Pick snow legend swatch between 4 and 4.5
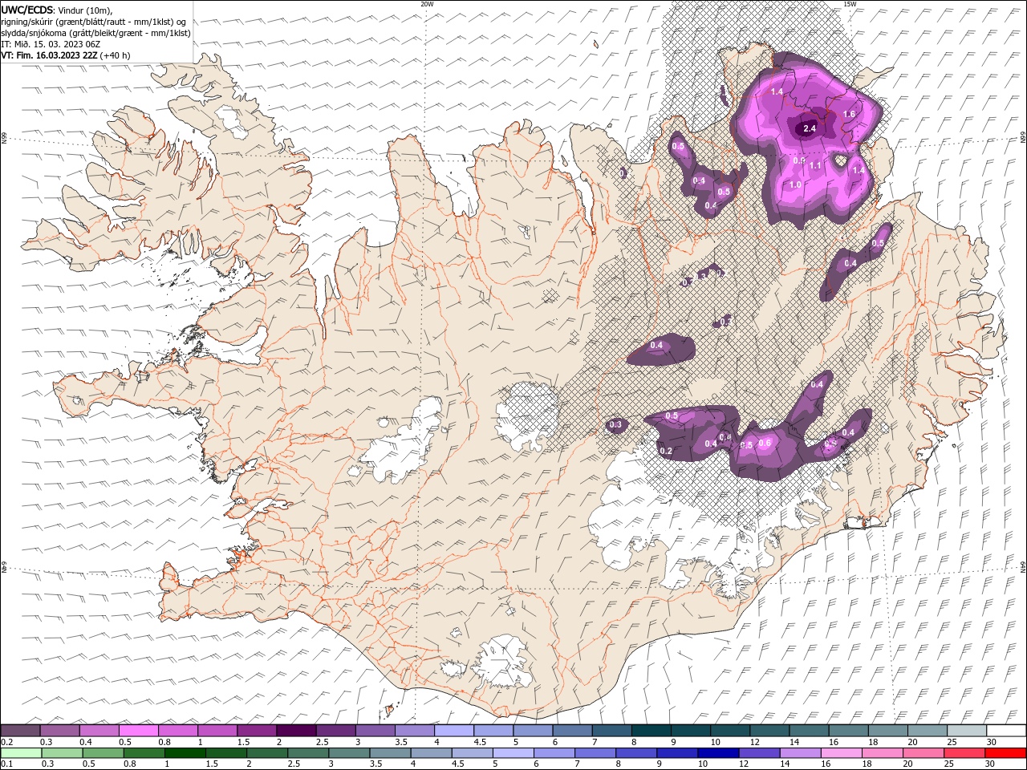Screen dimensions: 1027x770 click(454, 731)
